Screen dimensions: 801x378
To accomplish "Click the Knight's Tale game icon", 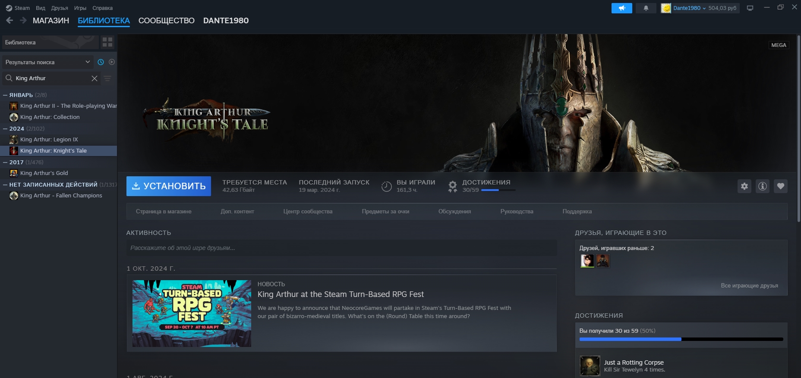I will 14,151.
